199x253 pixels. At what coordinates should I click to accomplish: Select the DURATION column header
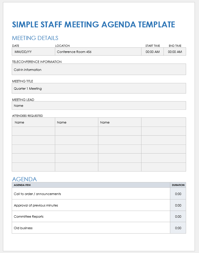pos(178,185)
